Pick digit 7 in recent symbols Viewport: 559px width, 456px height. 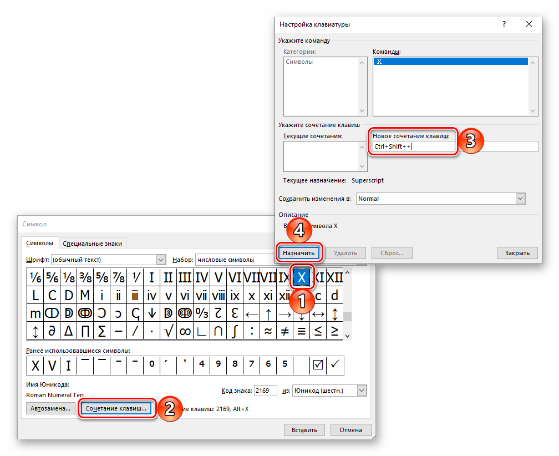(x=251, y=364)
